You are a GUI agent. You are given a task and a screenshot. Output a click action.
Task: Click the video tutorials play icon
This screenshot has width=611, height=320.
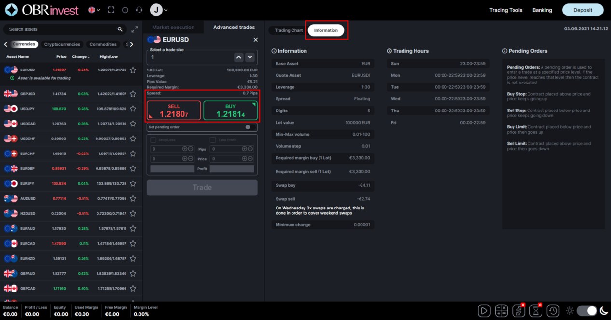coord(484,310)
